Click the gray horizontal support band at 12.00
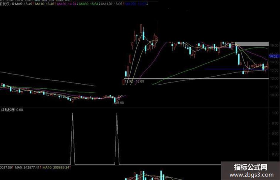280x180 pixels. [196, 78]
